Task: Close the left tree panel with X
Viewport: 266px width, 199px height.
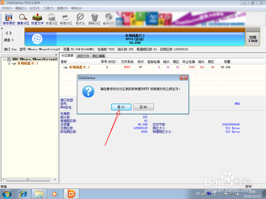Action: point(56,55)
